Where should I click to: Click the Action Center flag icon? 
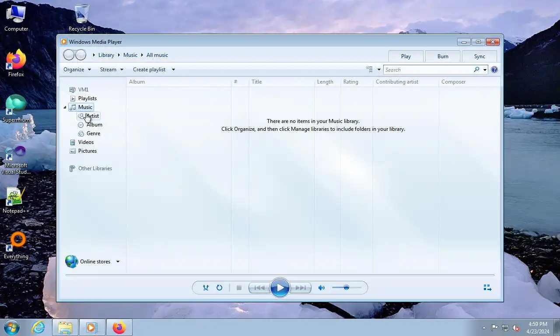(494, 328)
